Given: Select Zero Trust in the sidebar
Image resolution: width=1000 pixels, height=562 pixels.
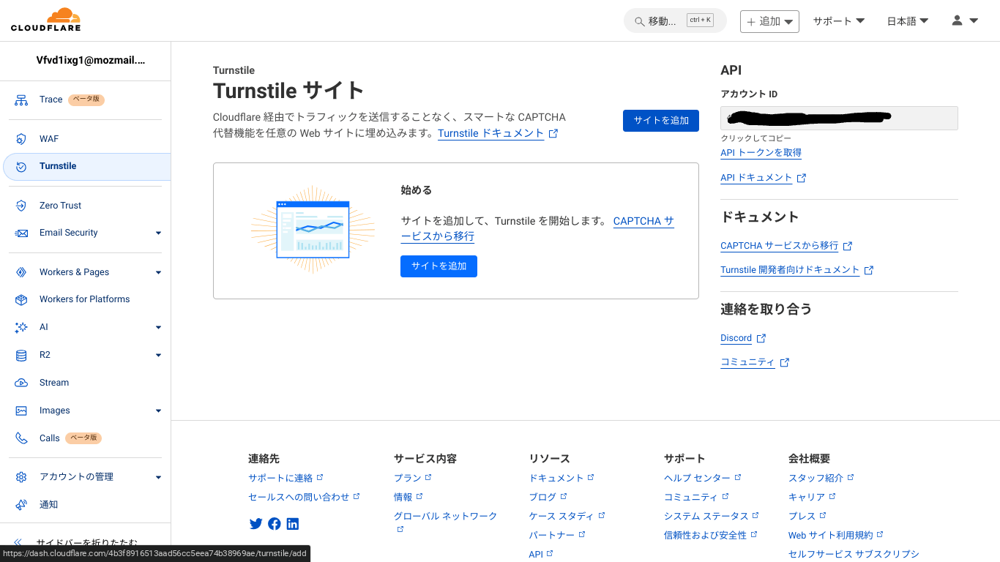Looking at the screenshot, I should [x=60, y=206].
